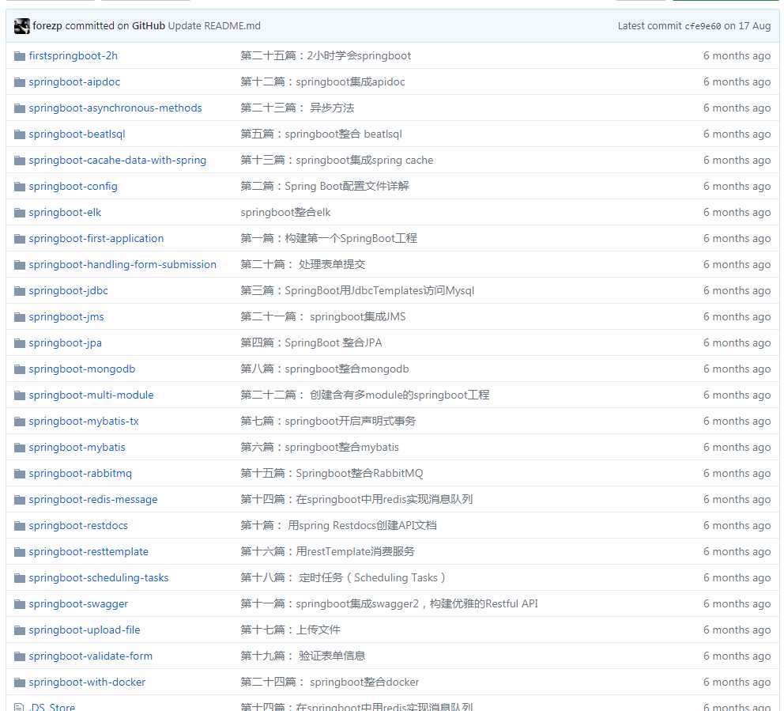
Task: Open the springboot-scheduling-tasks folder
Action: [99, 578]
